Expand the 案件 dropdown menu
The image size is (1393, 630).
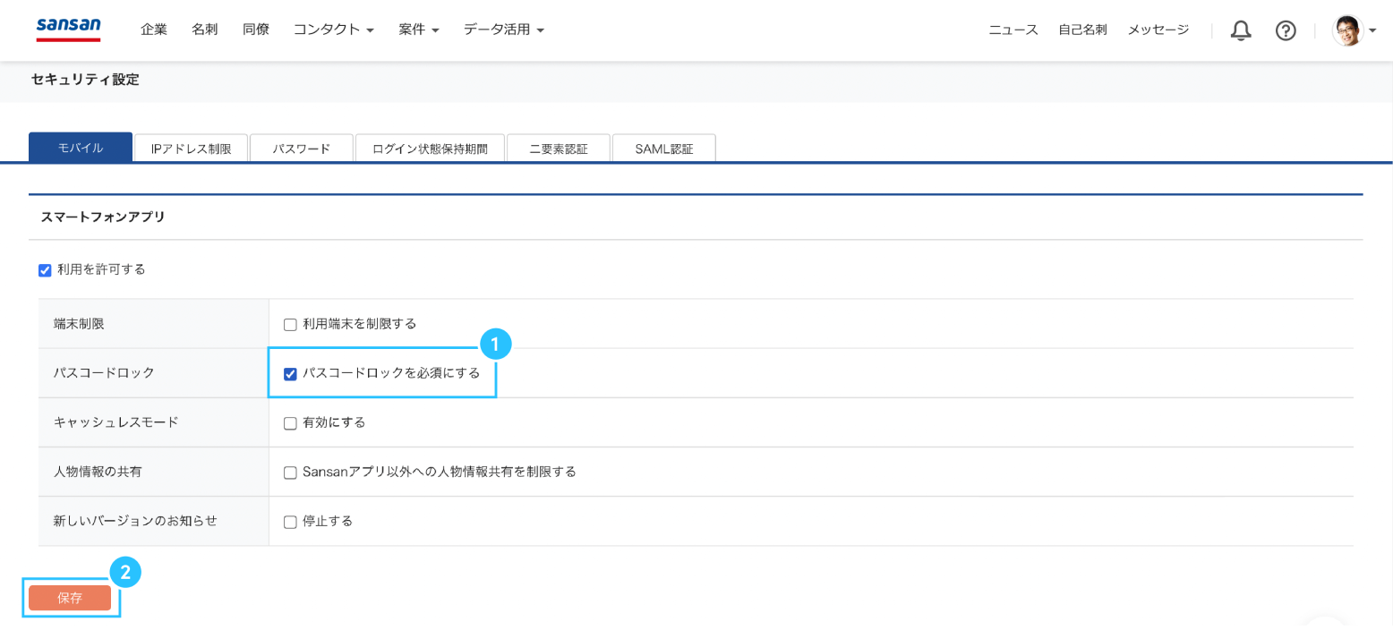click(x=419, y=30)
